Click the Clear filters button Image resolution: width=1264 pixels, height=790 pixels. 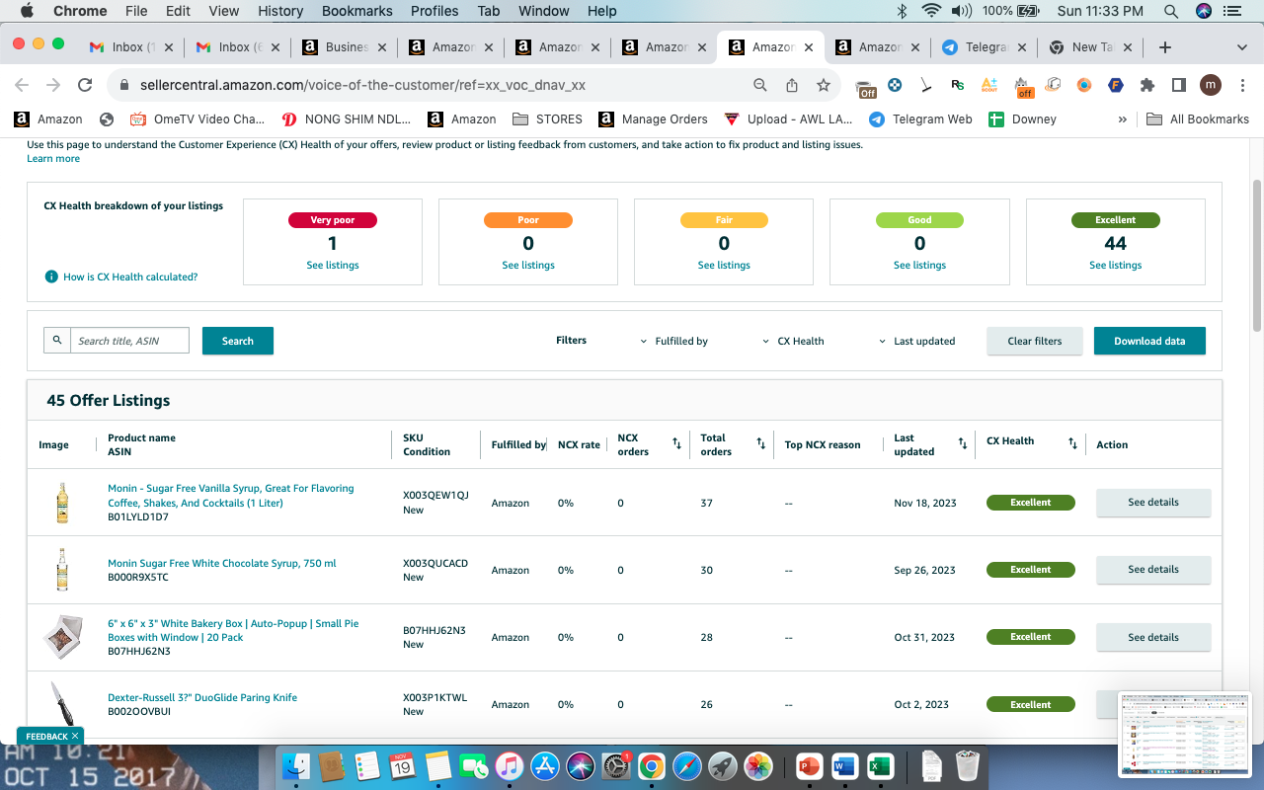[x=1035, y=341]
